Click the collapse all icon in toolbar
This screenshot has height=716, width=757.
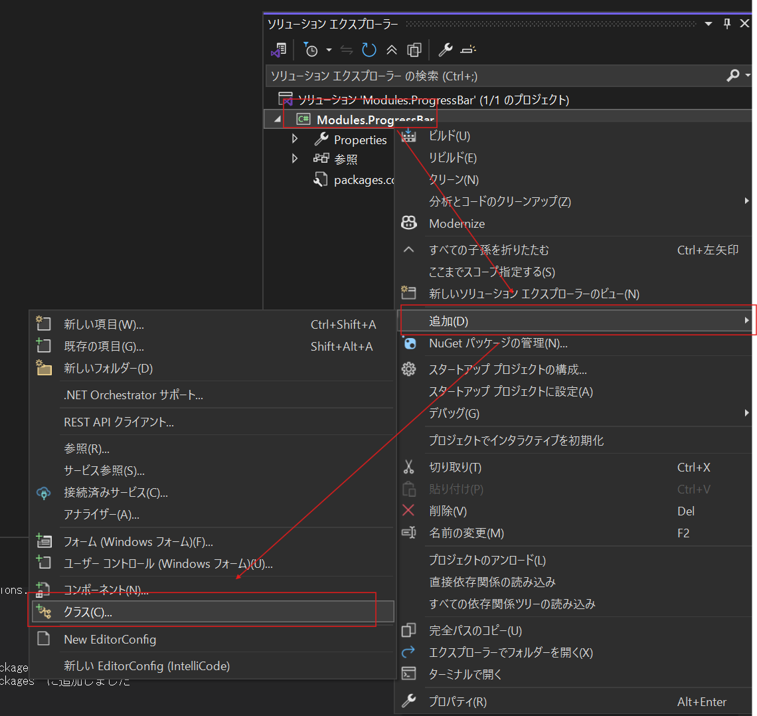click(x=392, y=50)
